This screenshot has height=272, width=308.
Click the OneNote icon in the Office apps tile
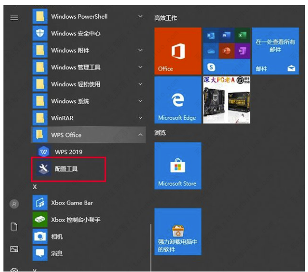click(242, 51)
